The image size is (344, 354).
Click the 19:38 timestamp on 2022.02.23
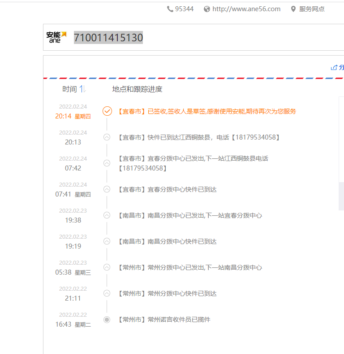[73, 220]
